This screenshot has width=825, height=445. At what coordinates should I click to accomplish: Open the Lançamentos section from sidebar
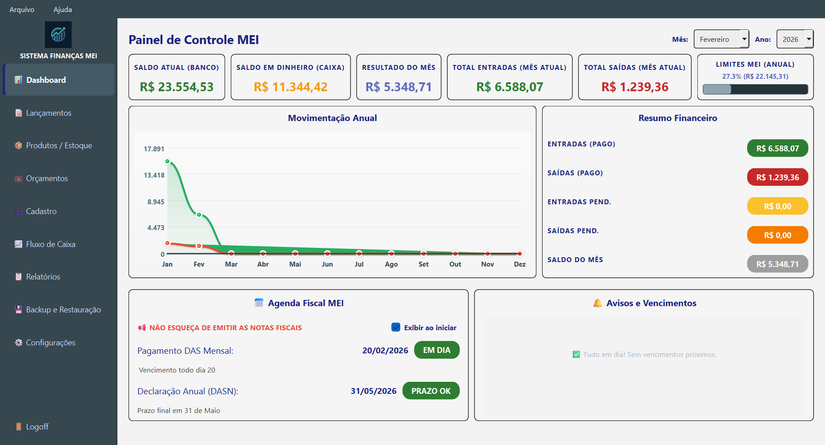pos(48,113)
